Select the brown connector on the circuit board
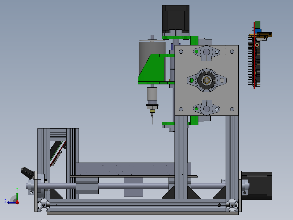Screen dimensions: 293x220 [264, 35]
